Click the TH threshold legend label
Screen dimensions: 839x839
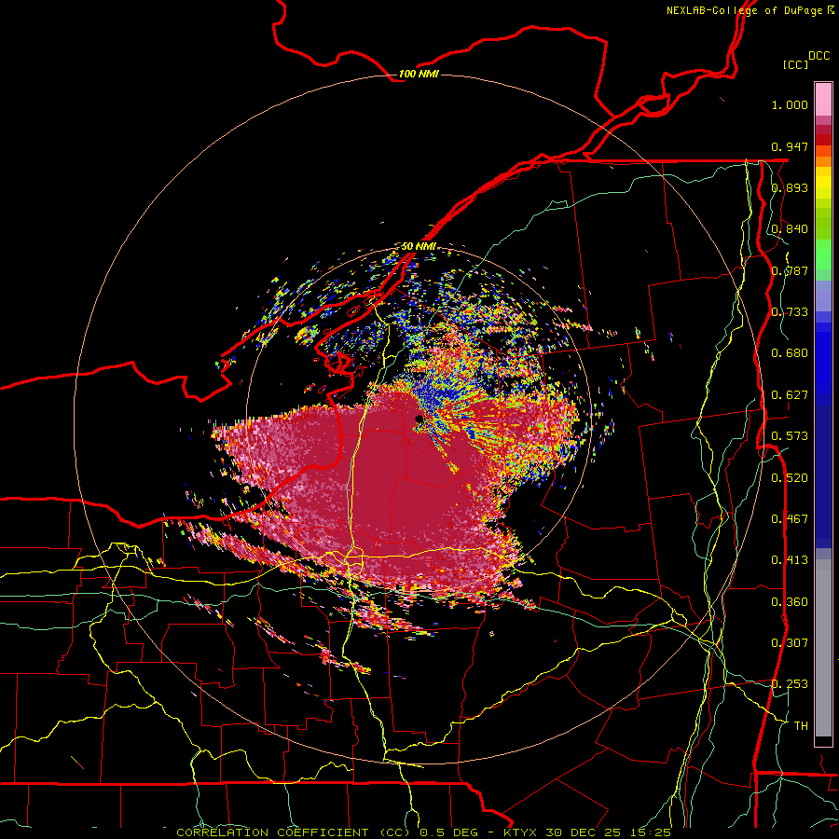tap(801, 726)
